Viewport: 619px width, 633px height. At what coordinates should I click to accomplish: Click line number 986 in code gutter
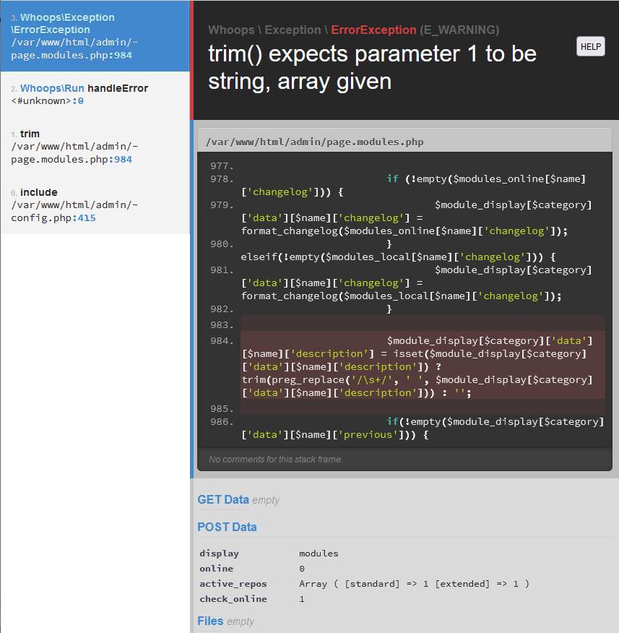[222, 422]
